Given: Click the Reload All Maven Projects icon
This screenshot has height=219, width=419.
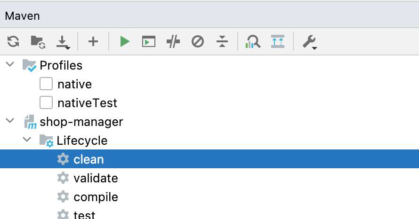Looking at the screenshot, I should 13,42.
